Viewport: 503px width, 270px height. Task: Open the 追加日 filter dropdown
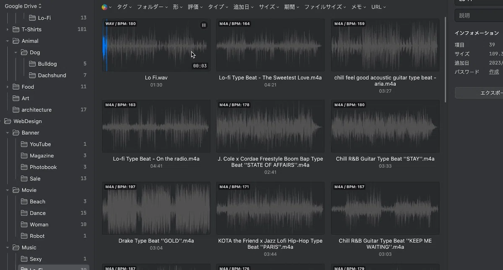tap(244, 7)
